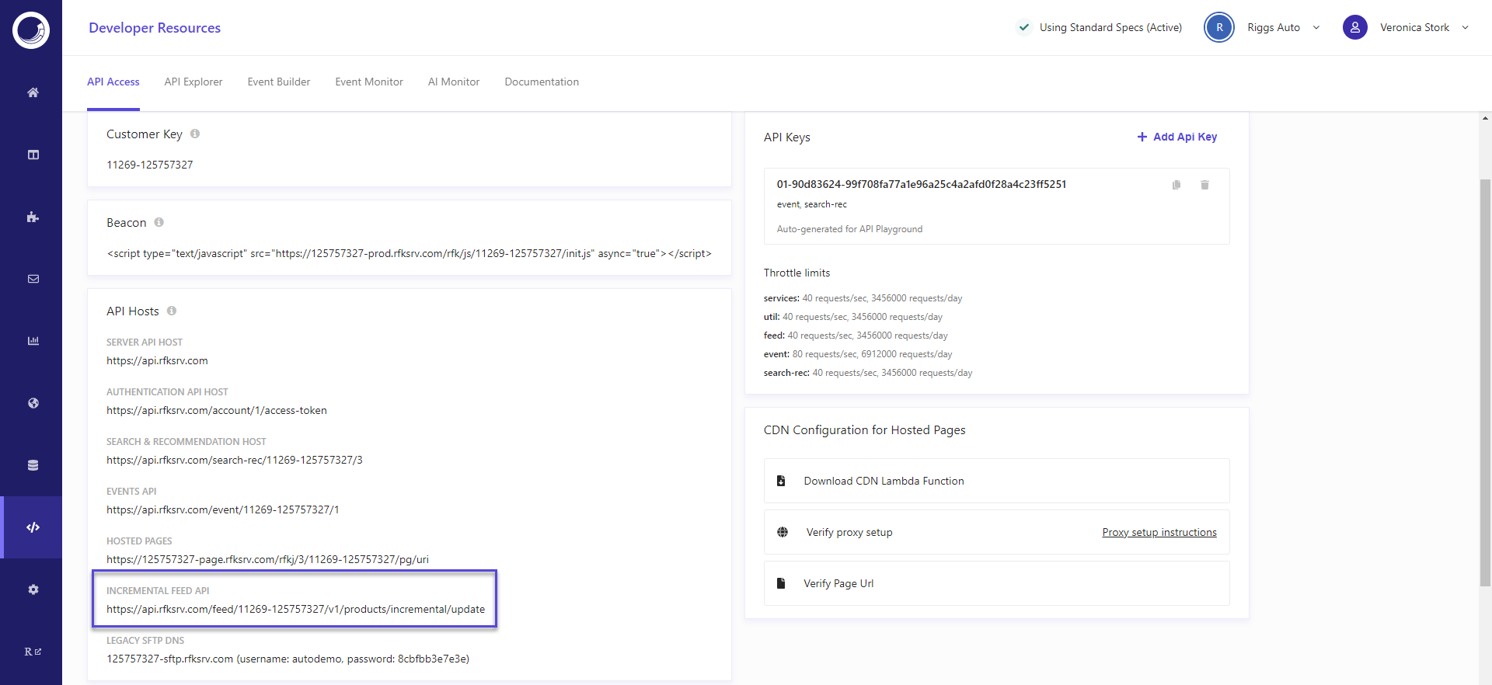This screenshot has width=1492, height=685.
Task: Click the Veronica Stork user avatar icon
Action: click(x=1355, y=27)
